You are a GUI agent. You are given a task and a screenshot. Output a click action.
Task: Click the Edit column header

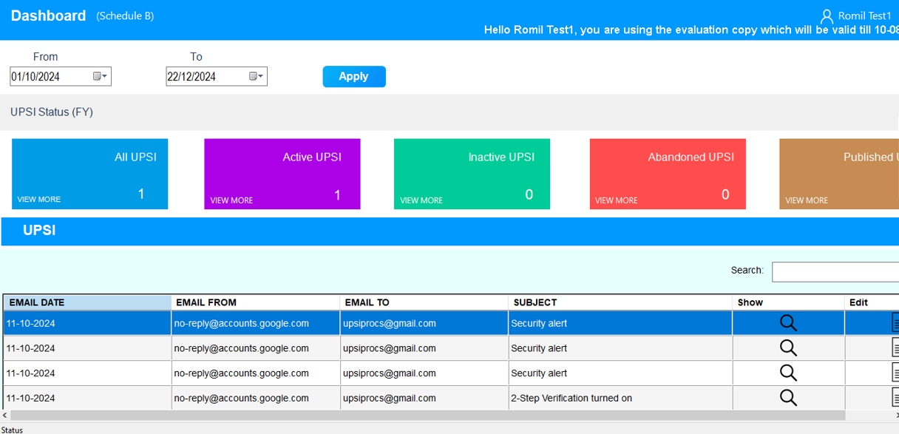point(872,302)
